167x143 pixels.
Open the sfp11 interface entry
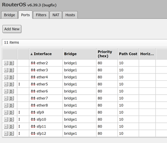pos(41,127)
